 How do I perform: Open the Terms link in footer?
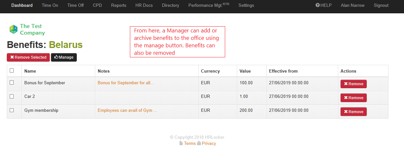point(190,144)
